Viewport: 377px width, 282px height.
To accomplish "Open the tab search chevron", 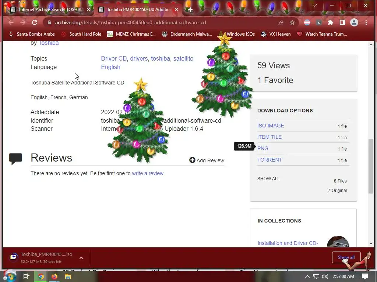I will coord(314,6).
